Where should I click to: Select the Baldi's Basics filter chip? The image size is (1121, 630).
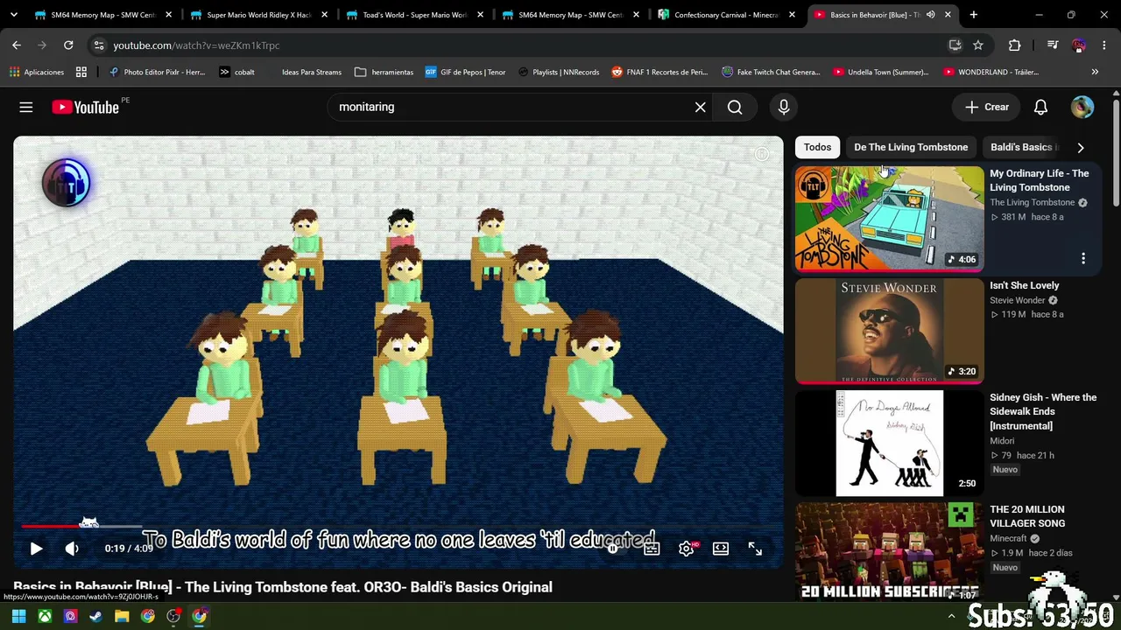point(1024,147)
